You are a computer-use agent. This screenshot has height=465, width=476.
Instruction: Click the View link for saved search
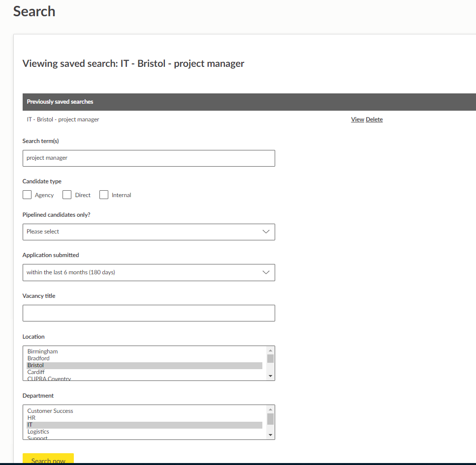click(357, 119)
